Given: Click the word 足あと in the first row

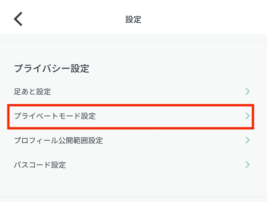Looking at the screenshot, I should [x=25, y=92].
